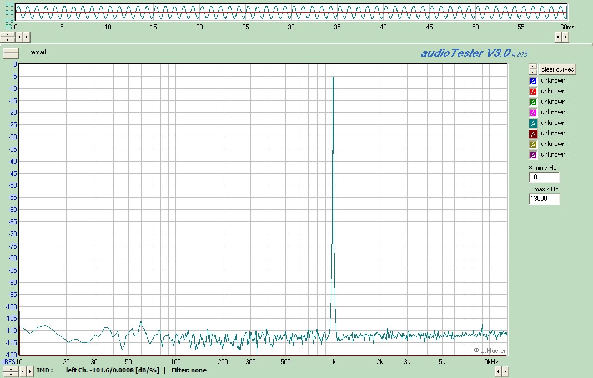Image resolution: width=593 pixels, height=378 pixels.
Task: Click unknown label beside magenta curve
Action: click(x=553, y=112)
